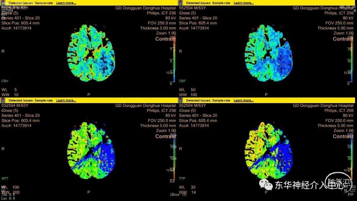Screen dimensions: 357x201
Task: Click 'Series 401 - Slice 20' in TTP panel
Action: pyautogui.click(x=198, y=115)
